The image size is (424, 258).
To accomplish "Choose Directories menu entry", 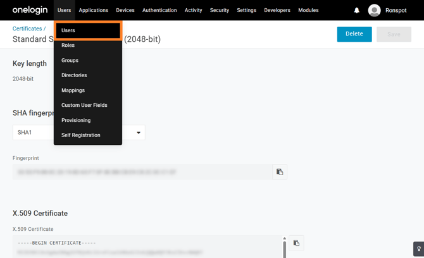I will [74, 75].
